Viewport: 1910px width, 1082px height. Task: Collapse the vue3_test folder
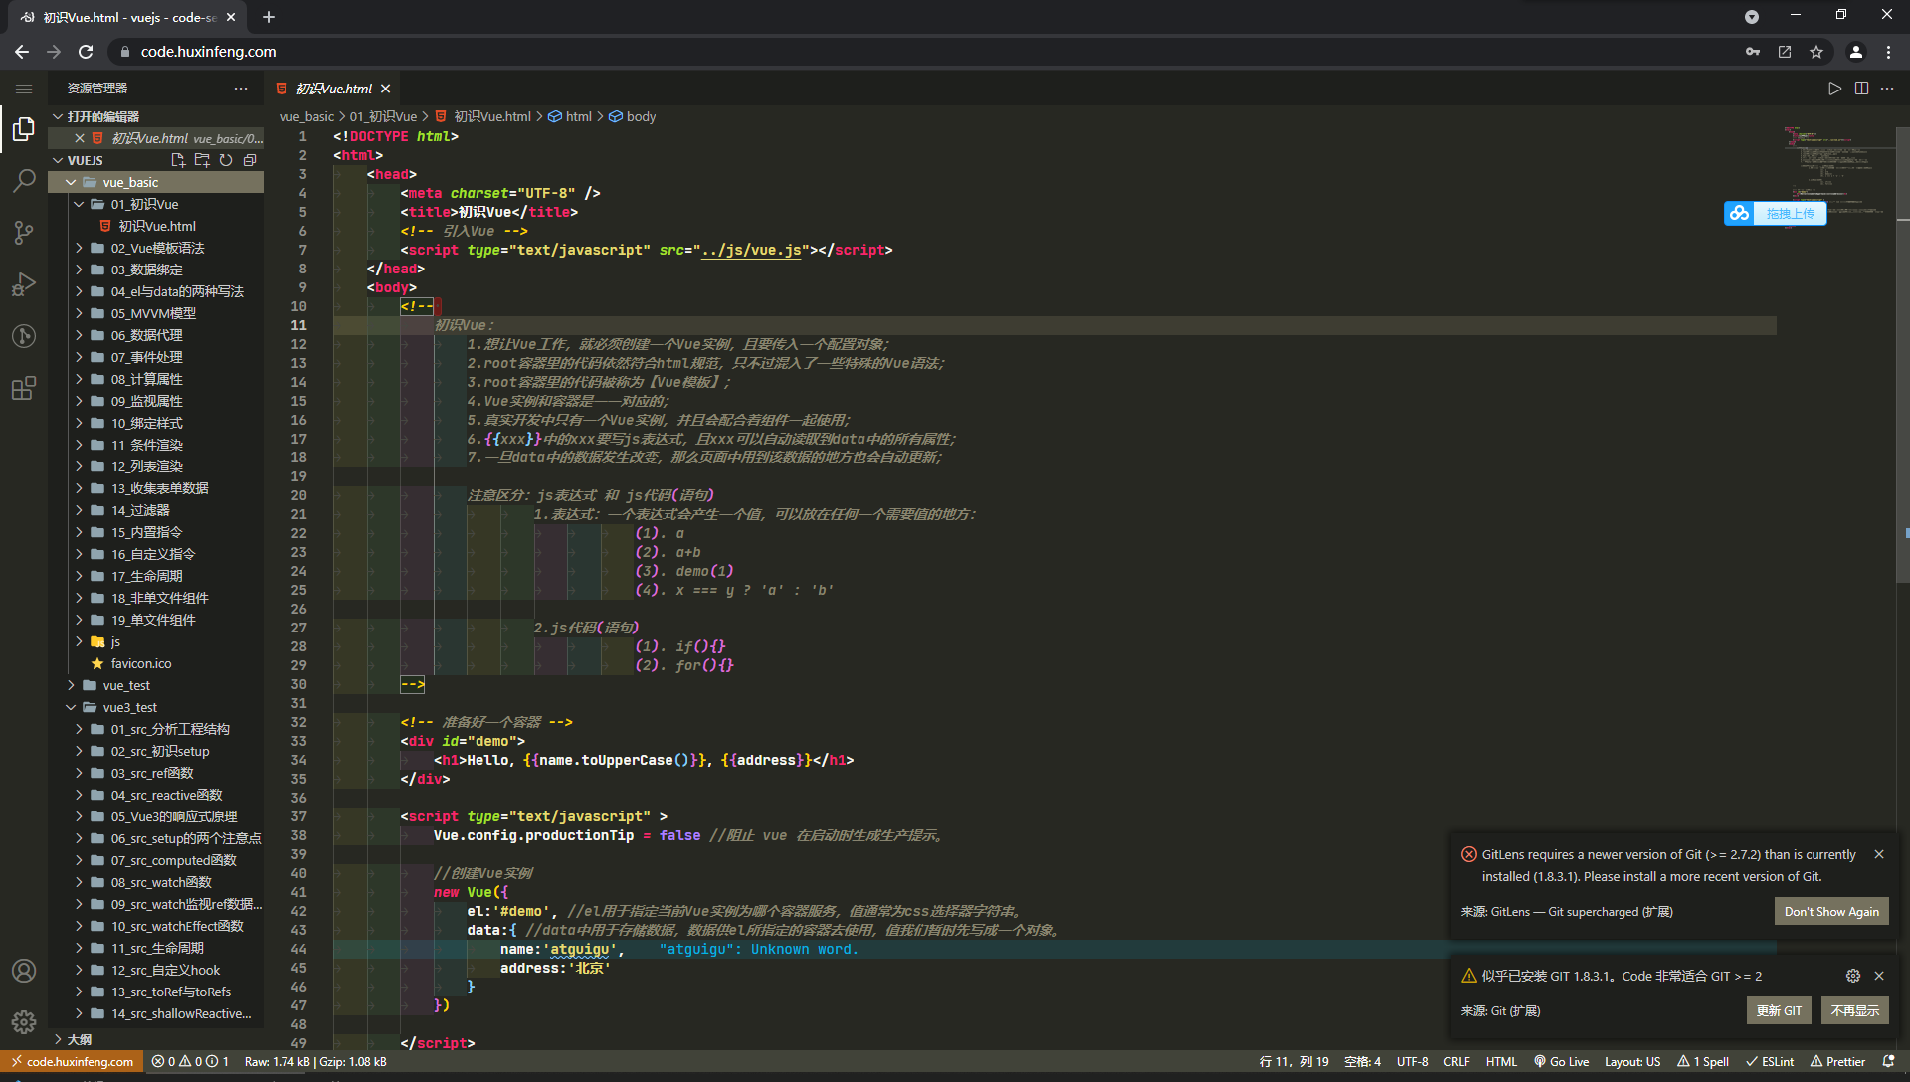(x=129, y=707)
